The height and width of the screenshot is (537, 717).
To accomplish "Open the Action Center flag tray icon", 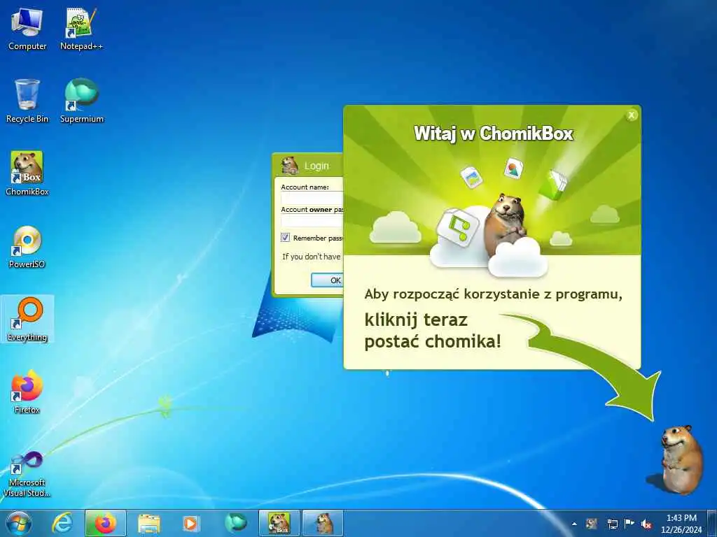I will coord(629,524).
